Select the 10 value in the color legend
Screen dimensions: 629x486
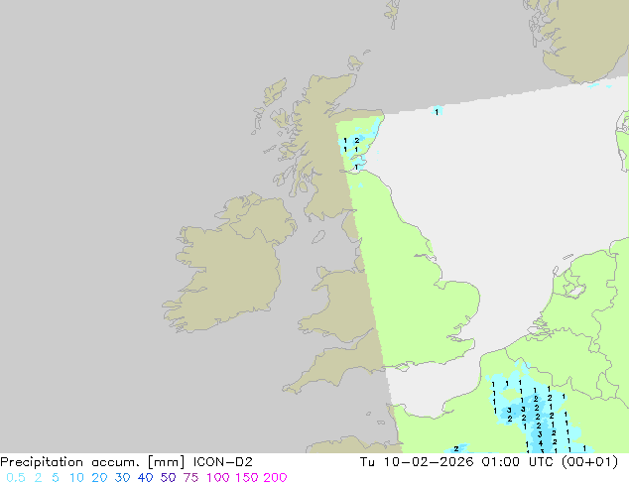pos(76,478)
